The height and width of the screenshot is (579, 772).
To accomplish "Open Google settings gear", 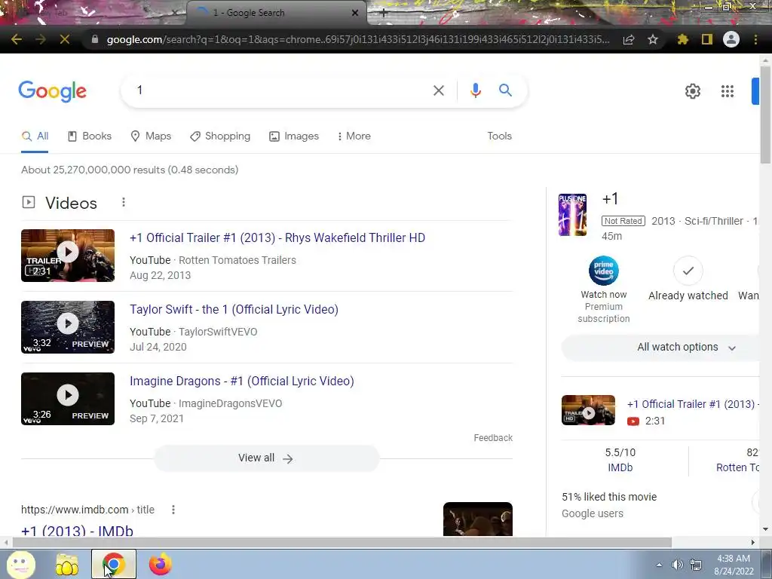I will pyautogui.click(x=692, y=91).
